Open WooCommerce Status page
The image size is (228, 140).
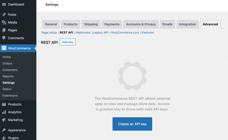[7, 89]
